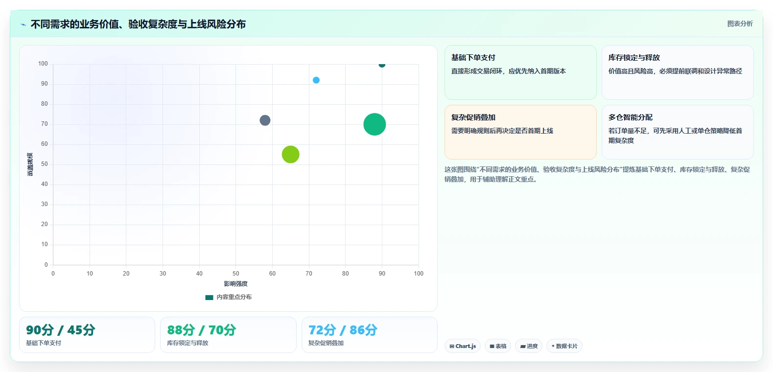Image resolution: width=773 pixels, height=372 pixels.
Task: Click the 进度 tag
Action: pyautogui.click(x=529, y=346)
